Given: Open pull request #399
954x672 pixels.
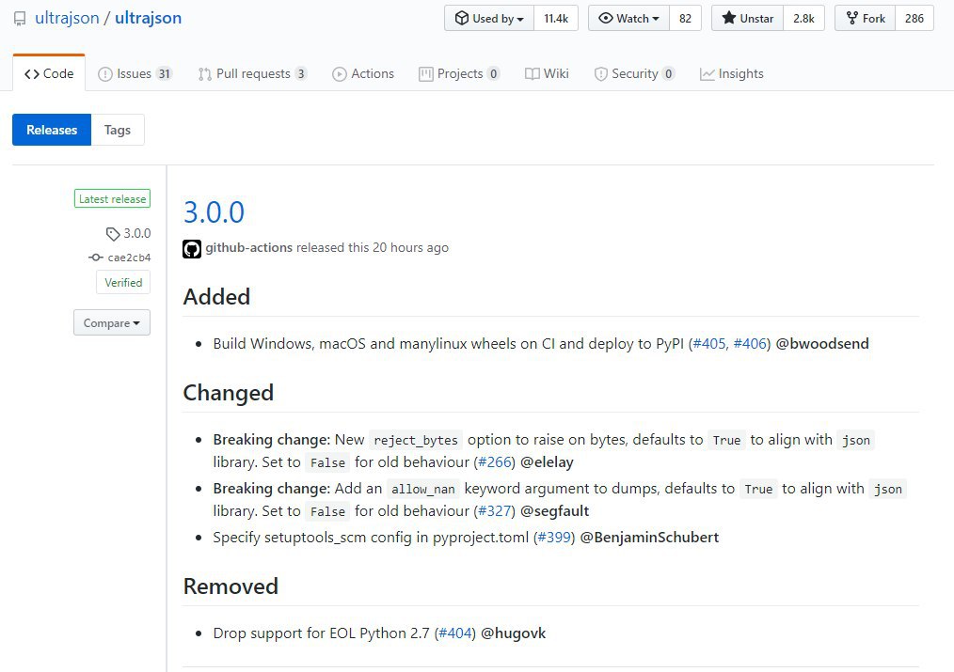Looking at the screenshot, I should [554, 537].
